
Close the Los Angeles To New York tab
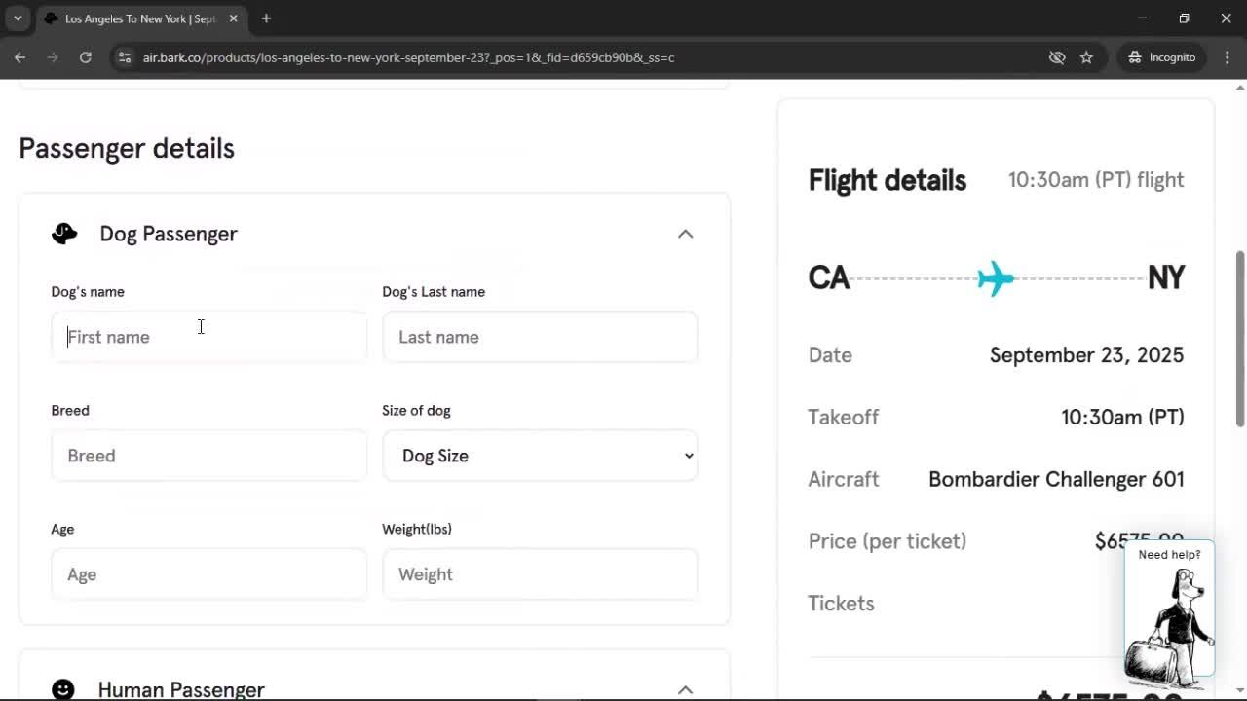click(233, 18)
